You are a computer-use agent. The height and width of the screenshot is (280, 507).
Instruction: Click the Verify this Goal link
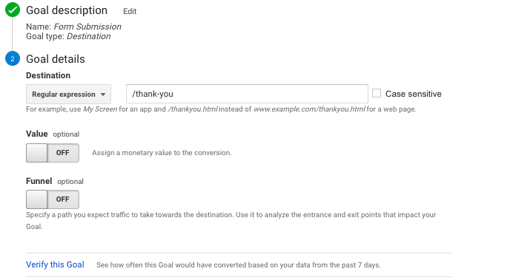point(55,264)
